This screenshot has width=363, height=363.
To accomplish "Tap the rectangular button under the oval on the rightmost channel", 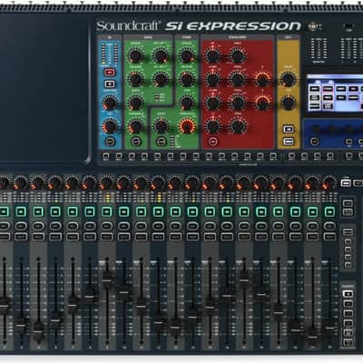I will point(329,236).
